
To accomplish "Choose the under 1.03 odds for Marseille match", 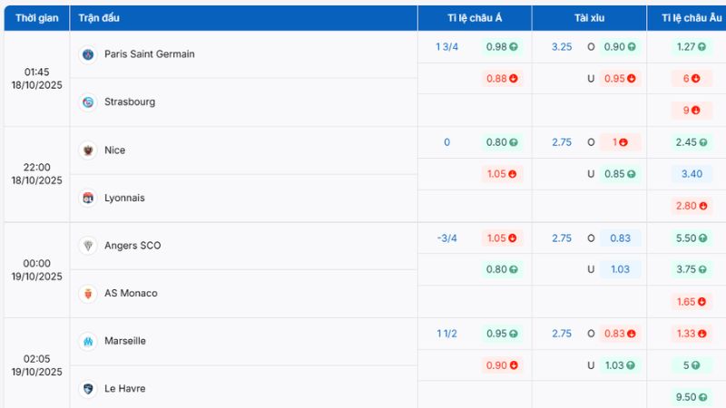I will (x=621, y=365).
